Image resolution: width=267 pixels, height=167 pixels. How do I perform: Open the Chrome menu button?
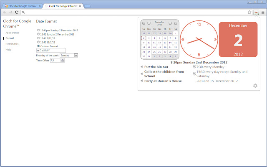[263, 12]
